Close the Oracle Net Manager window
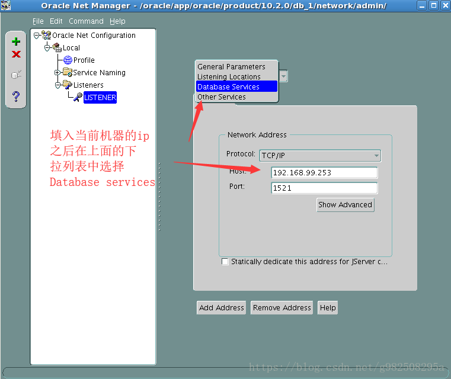This screenshot has width=451, height=379. click(445, 5)
